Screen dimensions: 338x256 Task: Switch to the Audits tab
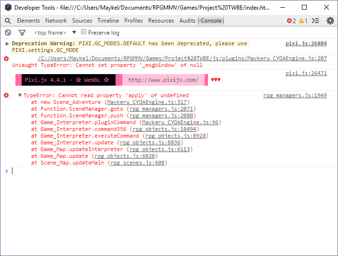[187, 21]
